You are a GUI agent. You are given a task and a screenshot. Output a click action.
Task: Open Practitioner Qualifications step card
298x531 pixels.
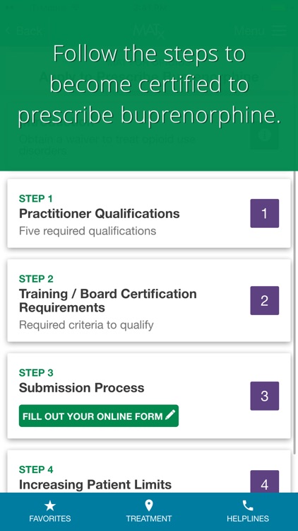[x=149, y=213]
